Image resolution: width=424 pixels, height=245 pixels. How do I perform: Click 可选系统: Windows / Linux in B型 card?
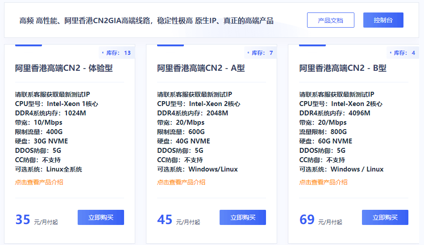(341, 169)
